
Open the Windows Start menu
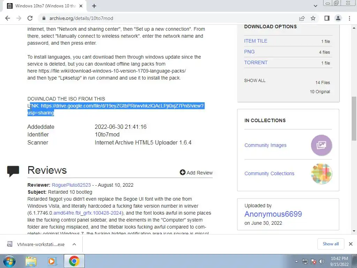tap(9, 261)
